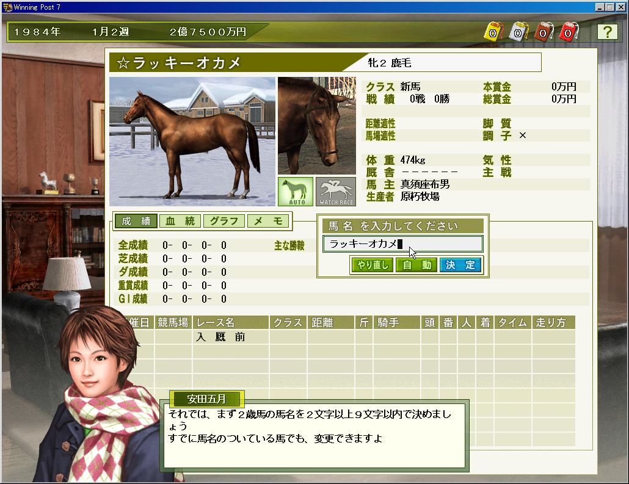Click the breeder name 原朽牧場
Image resolution: width=629 pixels, height=484 pixels.
point(420,197)
